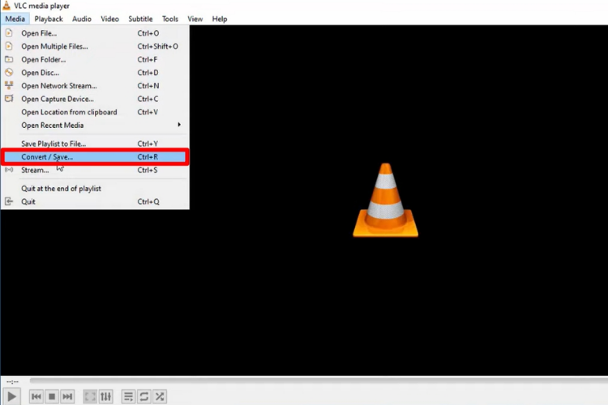This screenshot has width=608, height=405.
Task: Open the Tools menu
Action: (170, 19)
